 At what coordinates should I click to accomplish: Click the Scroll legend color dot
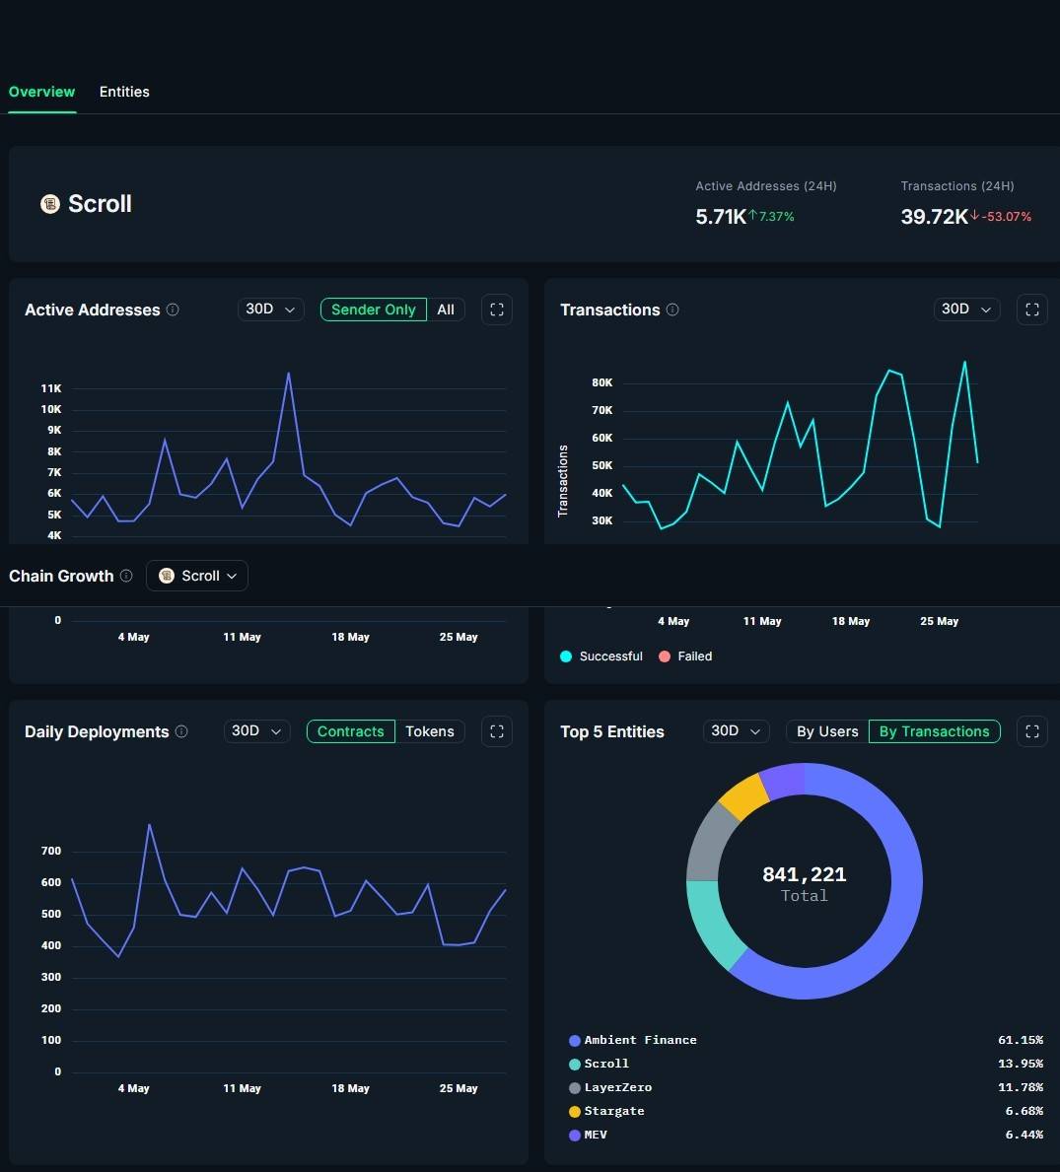click(575, 1065)
